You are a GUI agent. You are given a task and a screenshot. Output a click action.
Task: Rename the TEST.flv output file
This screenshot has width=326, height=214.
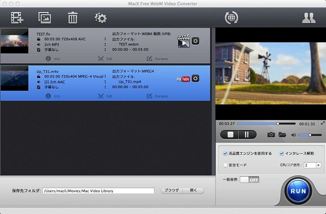point(157,59)
